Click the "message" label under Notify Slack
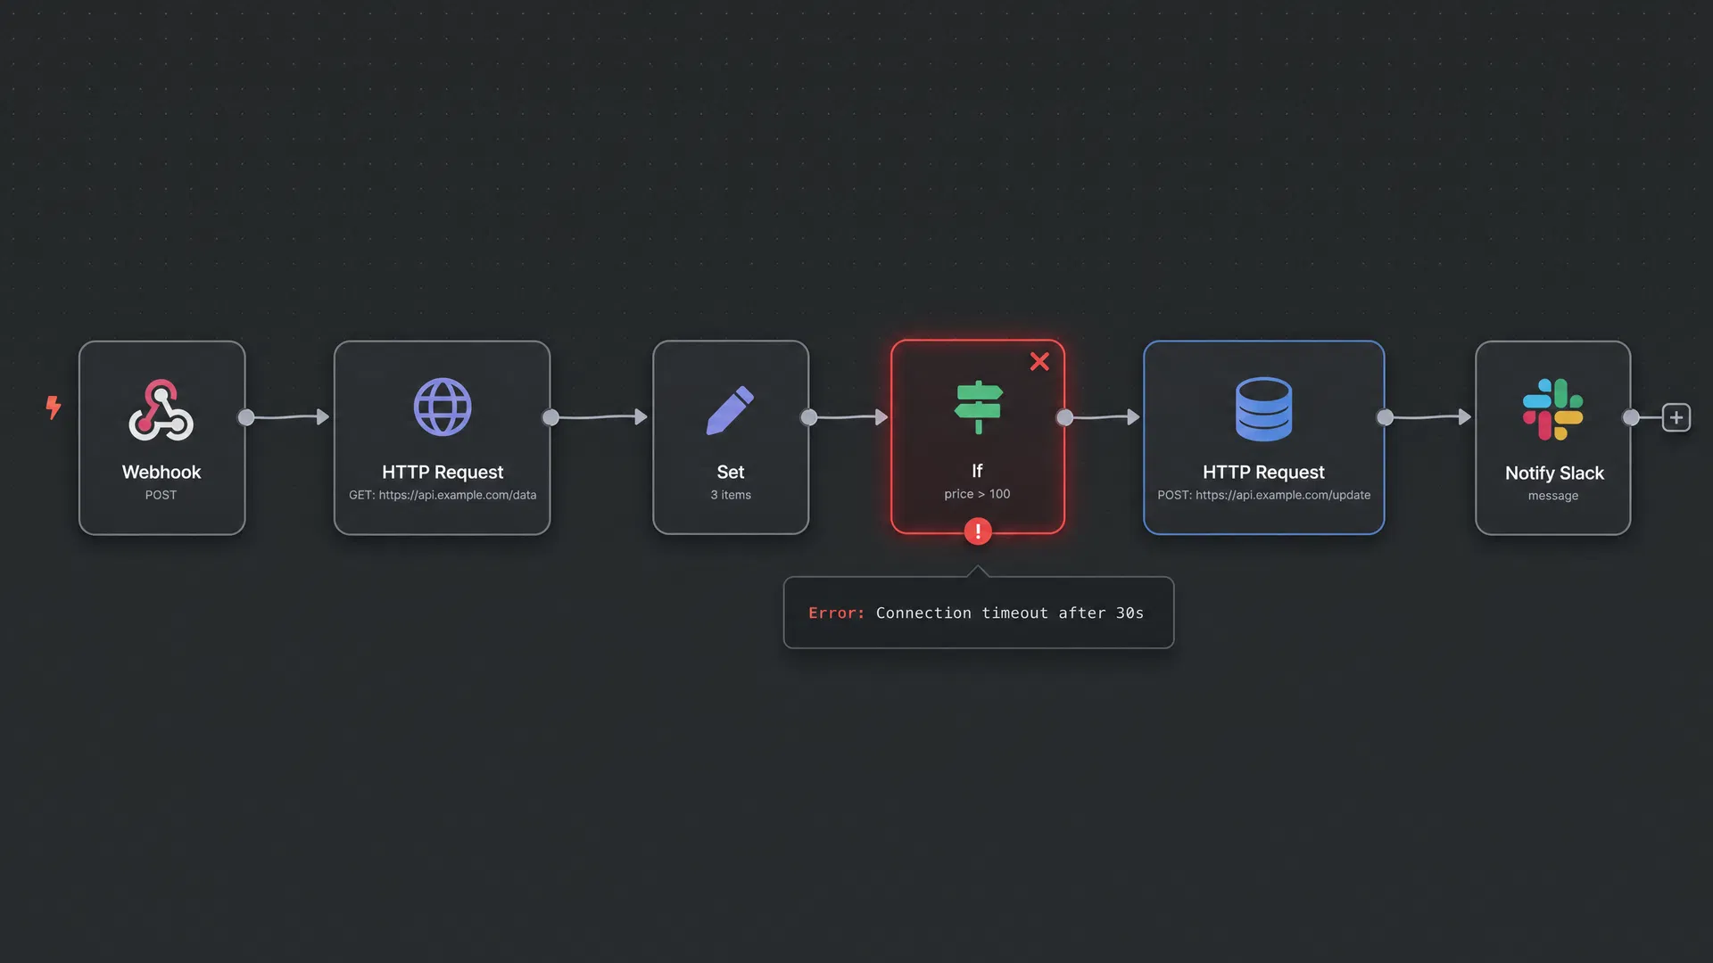Screen dimensions: 1713x963 coord(1553,496)
